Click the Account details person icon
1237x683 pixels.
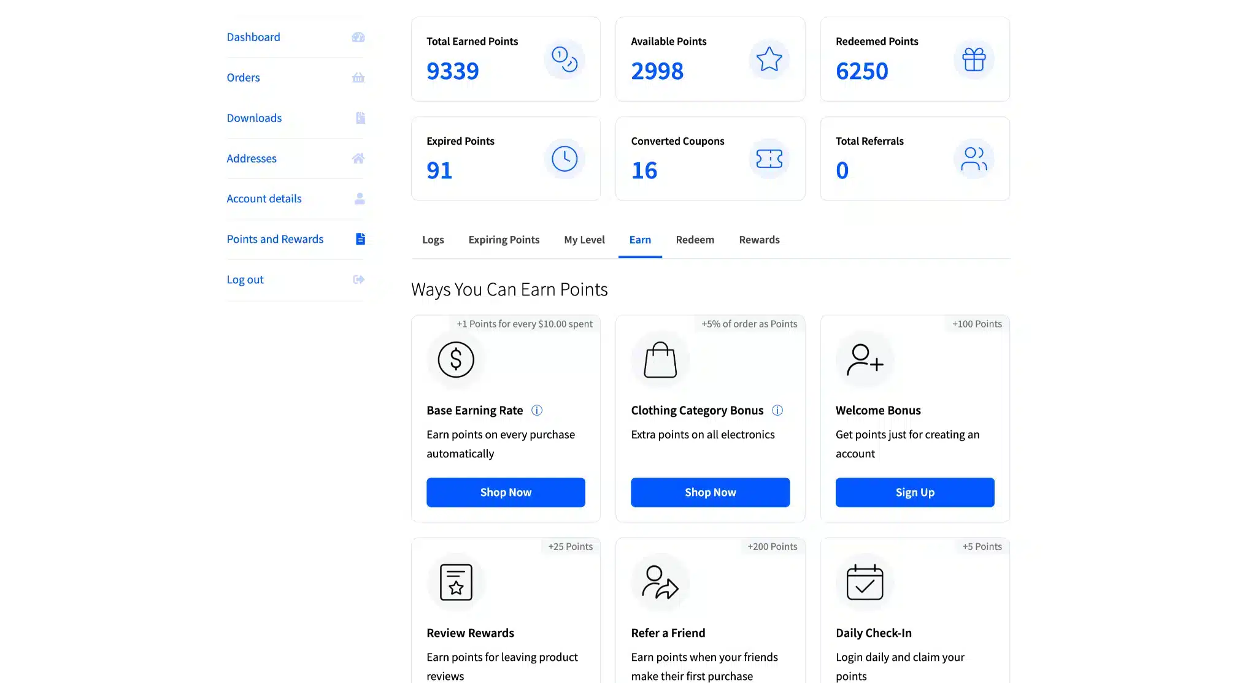(360, 199)
